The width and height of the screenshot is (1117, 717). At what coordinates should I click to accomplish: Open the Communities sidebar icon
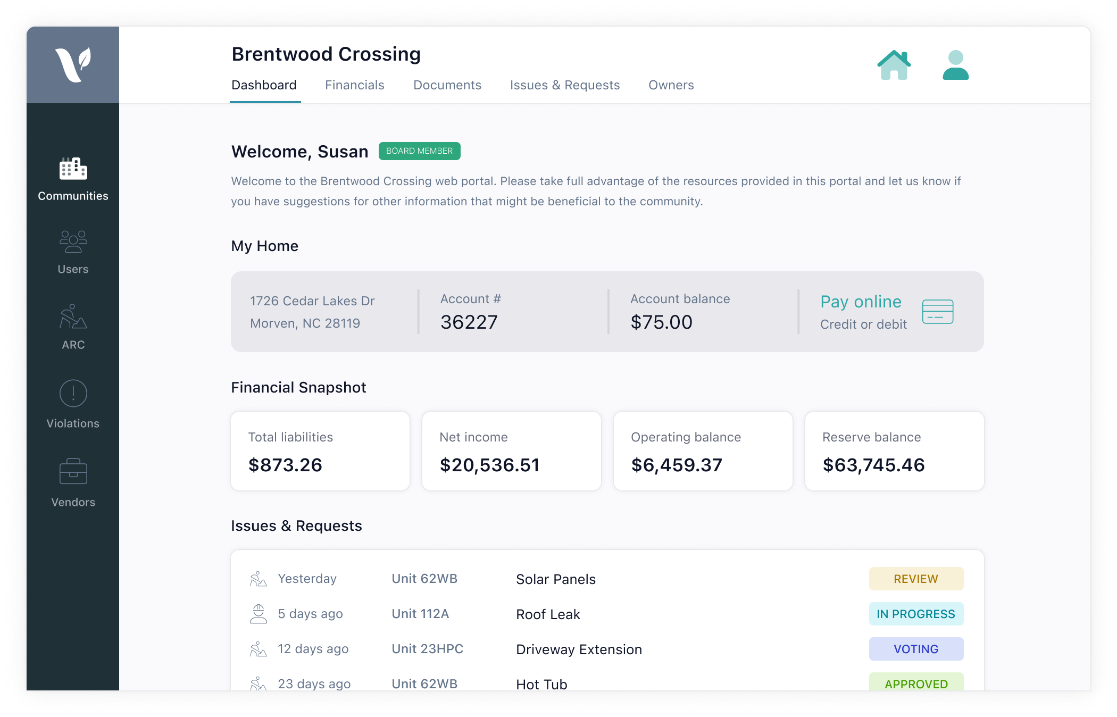point(73,169)
